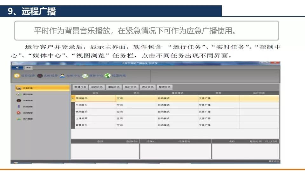The image size is (305, 171).
Task: Click the 名称 header of the task table
Action: pos(95,93)
